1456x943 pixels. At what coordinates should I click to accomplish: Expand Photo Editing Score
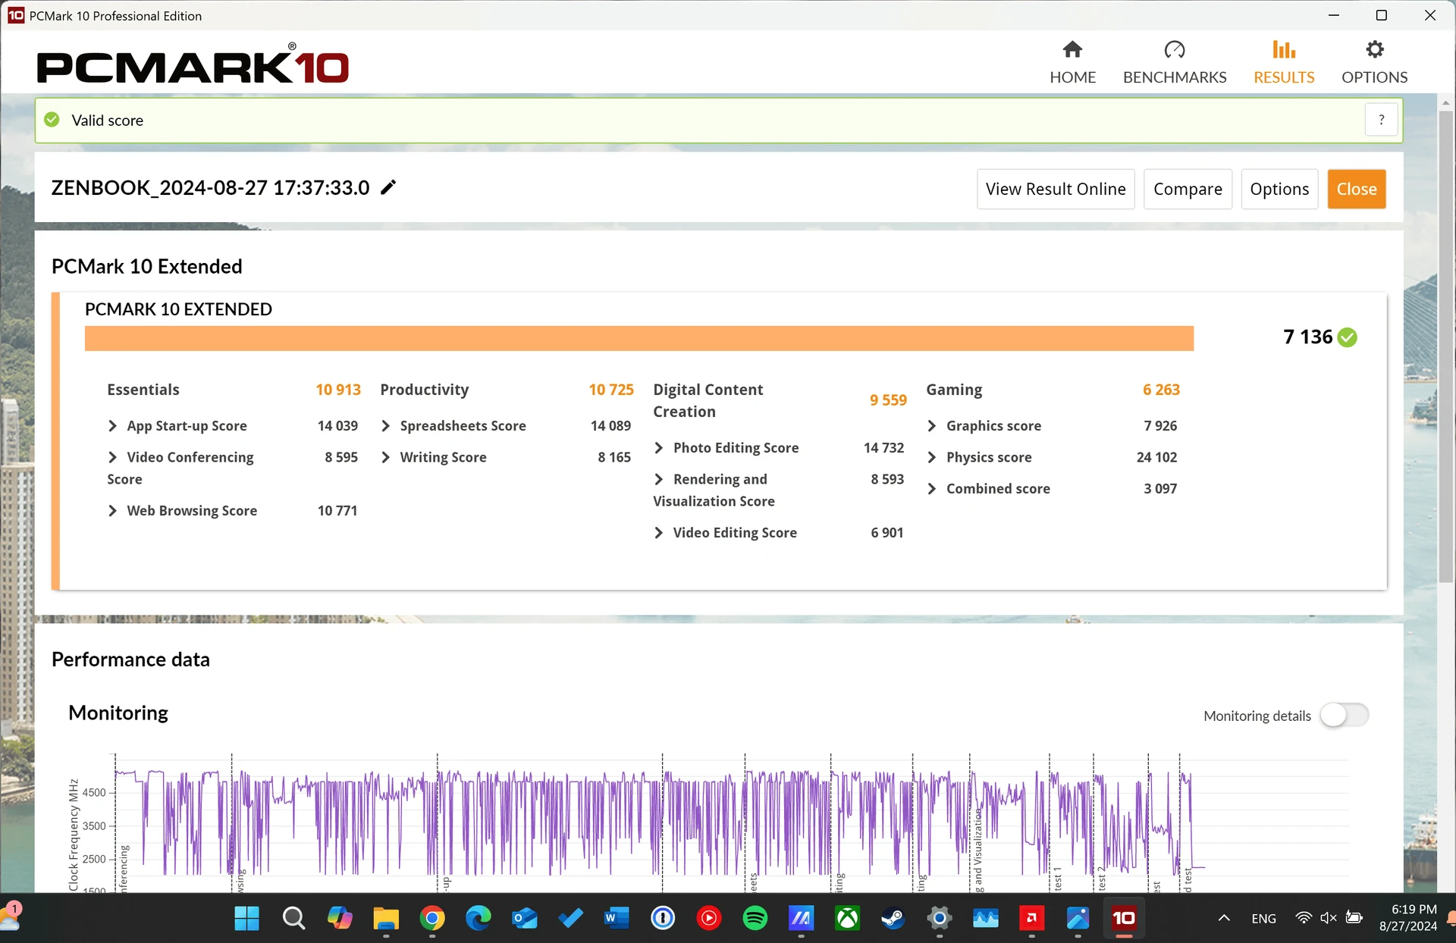pos(658,448)
